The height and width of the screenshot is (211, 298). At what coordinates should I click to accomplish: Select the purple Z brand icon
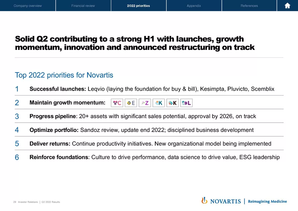(145, 103)
